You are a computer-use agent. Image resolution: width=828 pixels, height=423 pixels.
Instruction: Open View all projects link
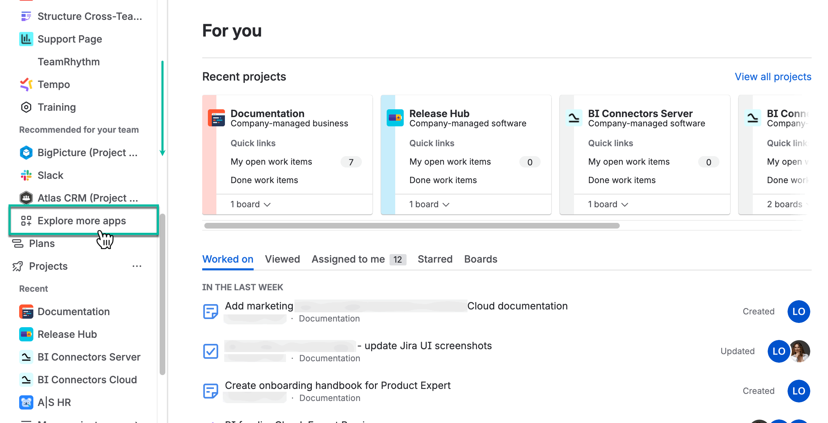773,76
